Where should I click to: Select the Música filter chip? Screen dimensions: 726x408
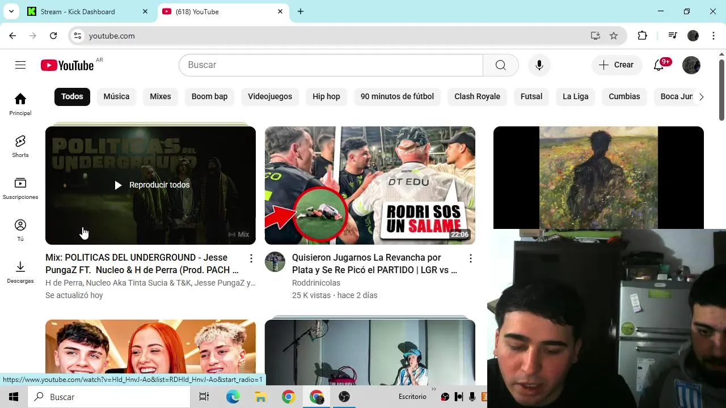(116, 96)
